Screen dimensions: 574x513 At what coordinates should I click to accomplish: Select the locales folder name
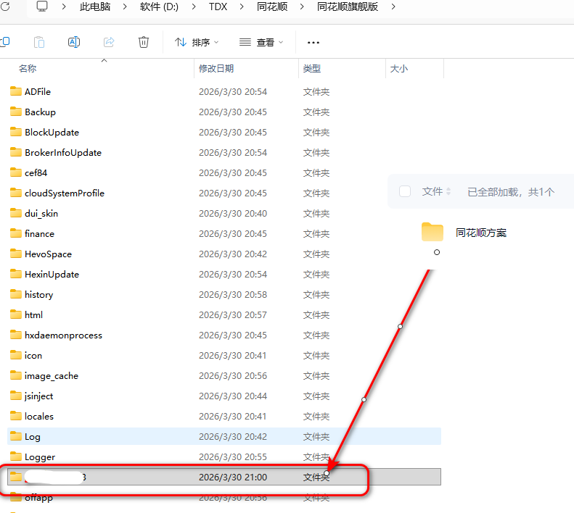tap(39, 417)
